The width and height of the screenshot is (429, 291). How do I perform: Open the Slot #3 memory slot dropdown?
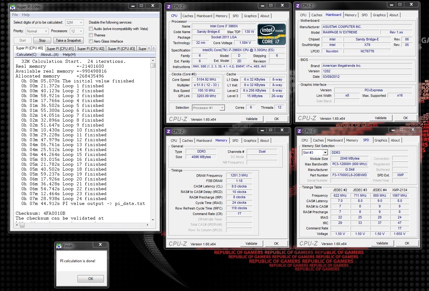point(315,153)
